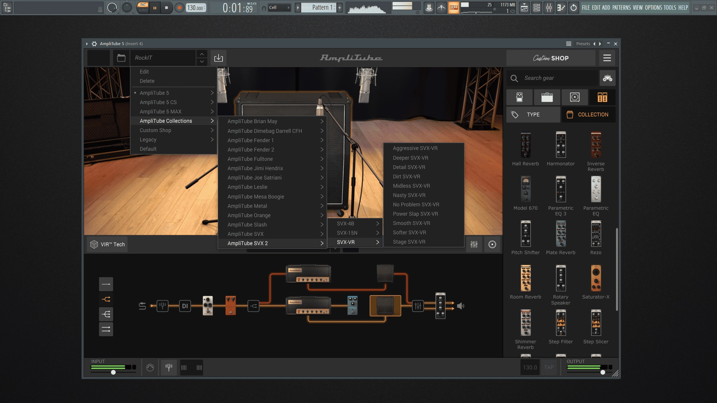Image resolution: width=717 pixels, height=403 pixels.
Task: Expand Custom Shop preset submenu
Action: pos(174,130)
